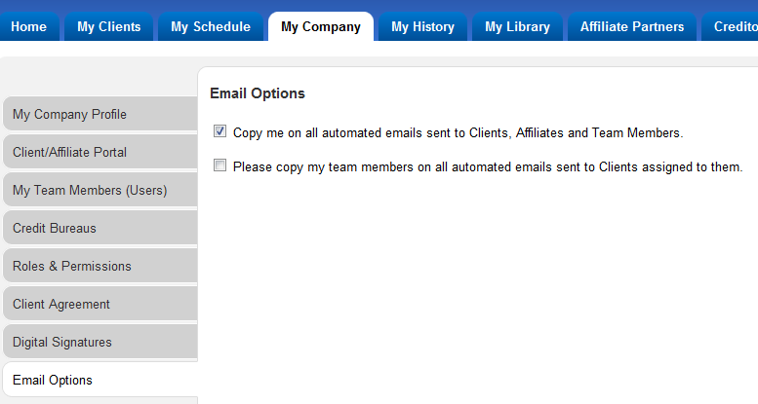Uncheck 'Copy me on all automated emails' checkbox
This screenshot has height=404, width=758.
click(x=219, y=131)
